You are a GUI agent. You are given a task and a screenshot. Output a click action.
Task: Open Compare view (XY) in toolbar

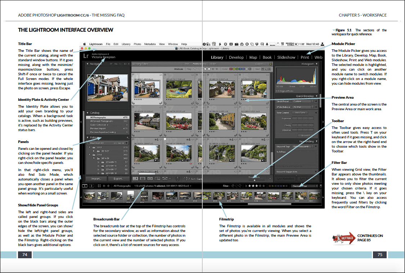tap(150, 179)
